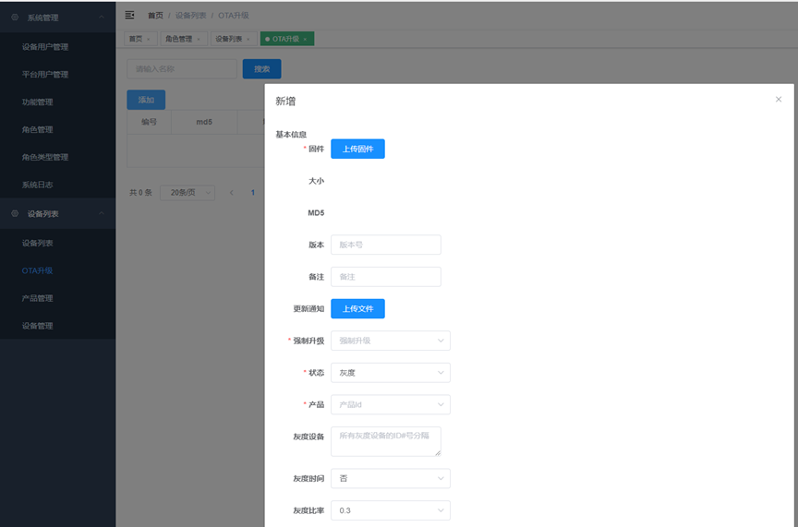
Task: Close the 角色管理 tab with its x
Action: click(199, 39)
